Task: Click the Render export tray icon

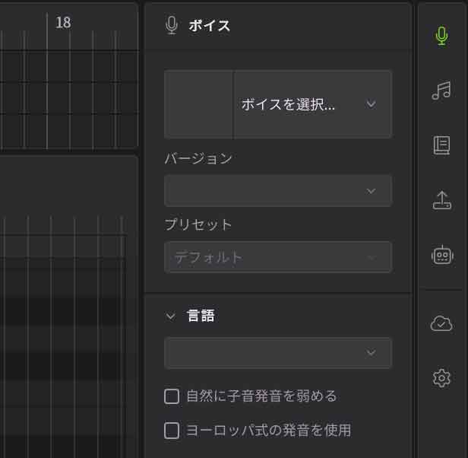Action: click(441, 200)
